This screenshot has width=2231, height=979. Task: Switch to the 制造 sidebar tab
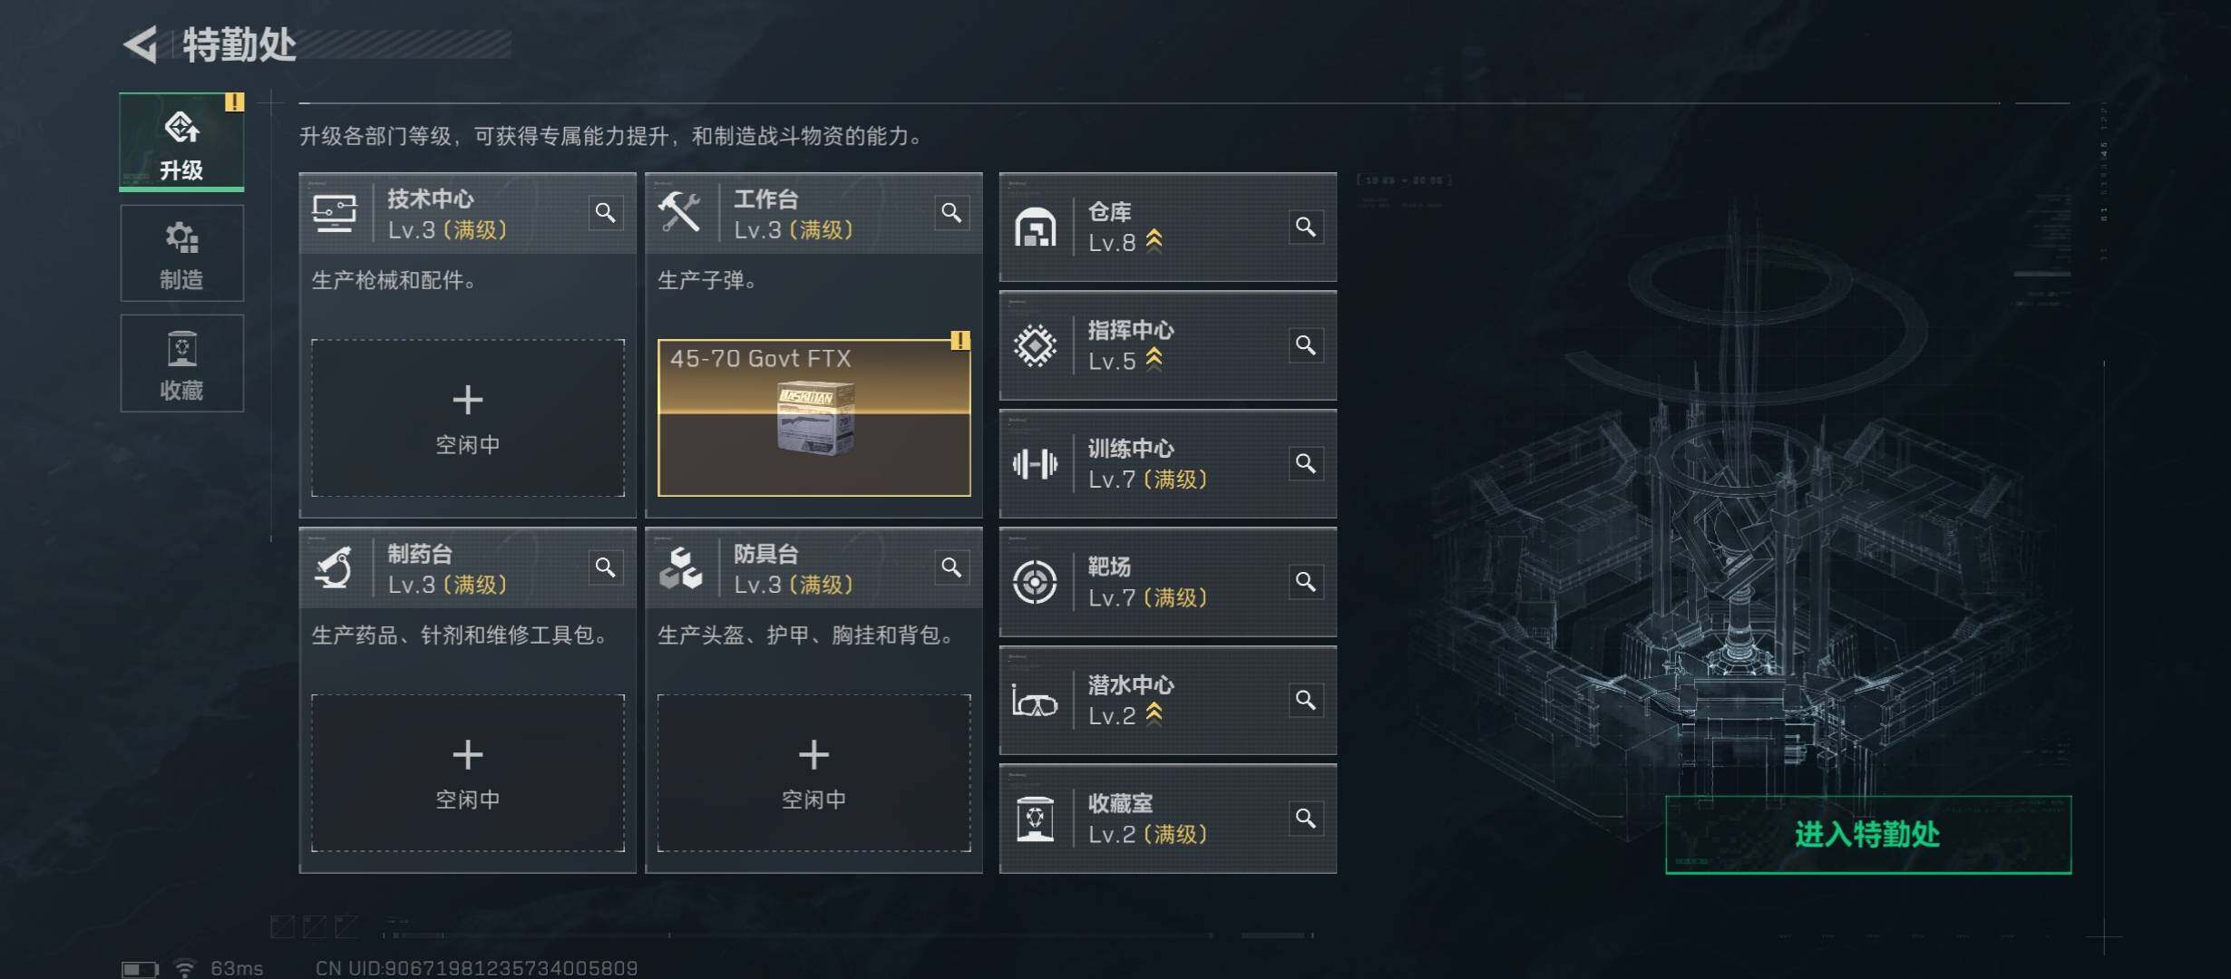tap(181, 253)
